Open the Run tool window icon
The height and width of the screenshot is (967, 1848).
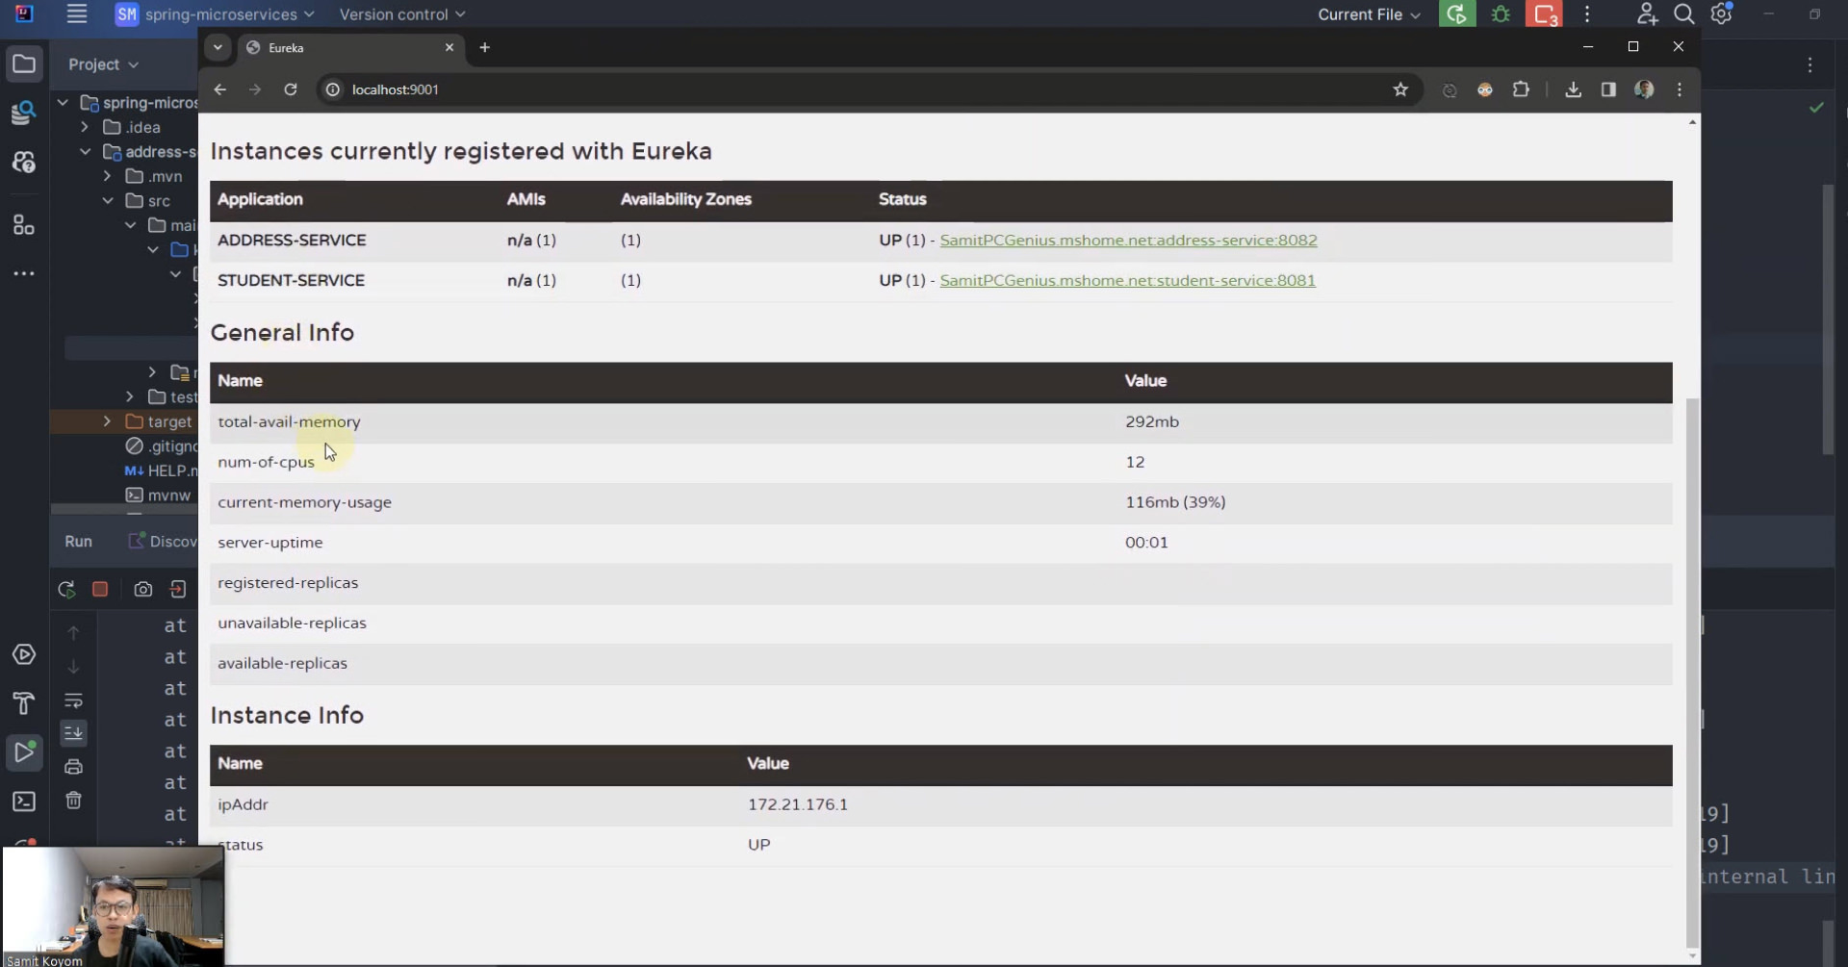(24, 751)
